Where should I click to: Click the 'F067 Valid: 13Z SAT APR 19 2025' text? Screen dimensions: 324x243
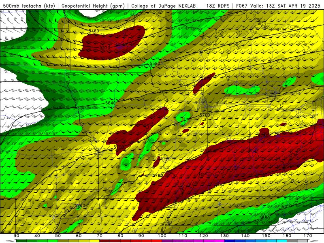point(278,6)
